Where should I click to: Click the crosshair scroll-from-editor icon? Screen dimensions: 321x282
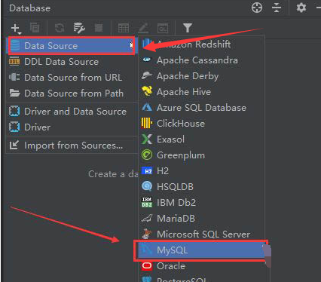point(257,8)
